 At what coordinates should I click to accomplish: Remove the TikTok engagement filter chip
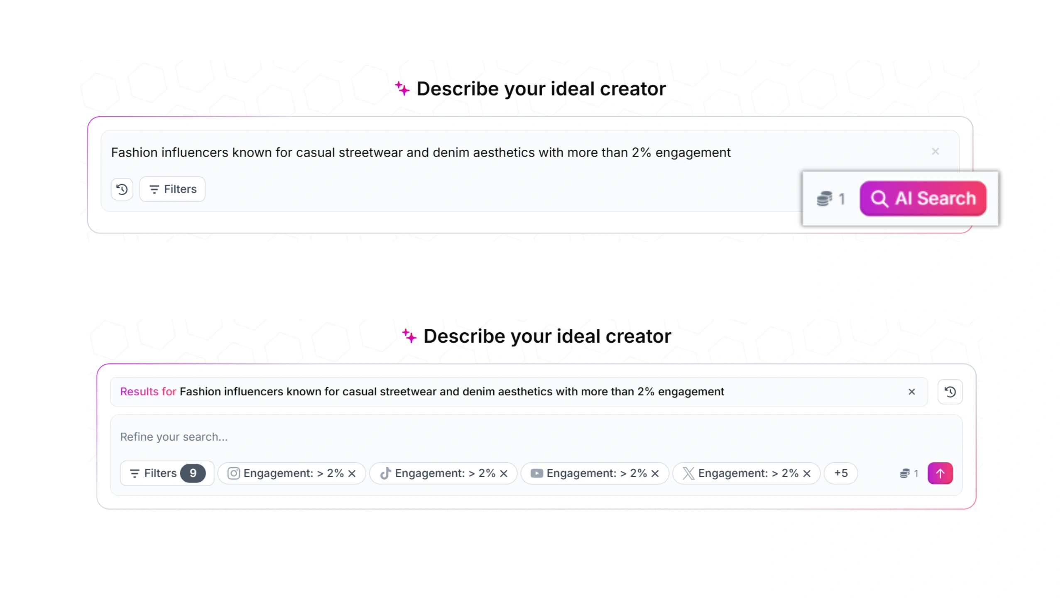coord(504,473)
